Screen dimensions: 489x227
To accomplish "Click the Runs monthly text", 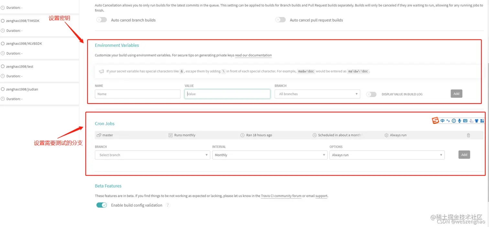I will (185, 135).
